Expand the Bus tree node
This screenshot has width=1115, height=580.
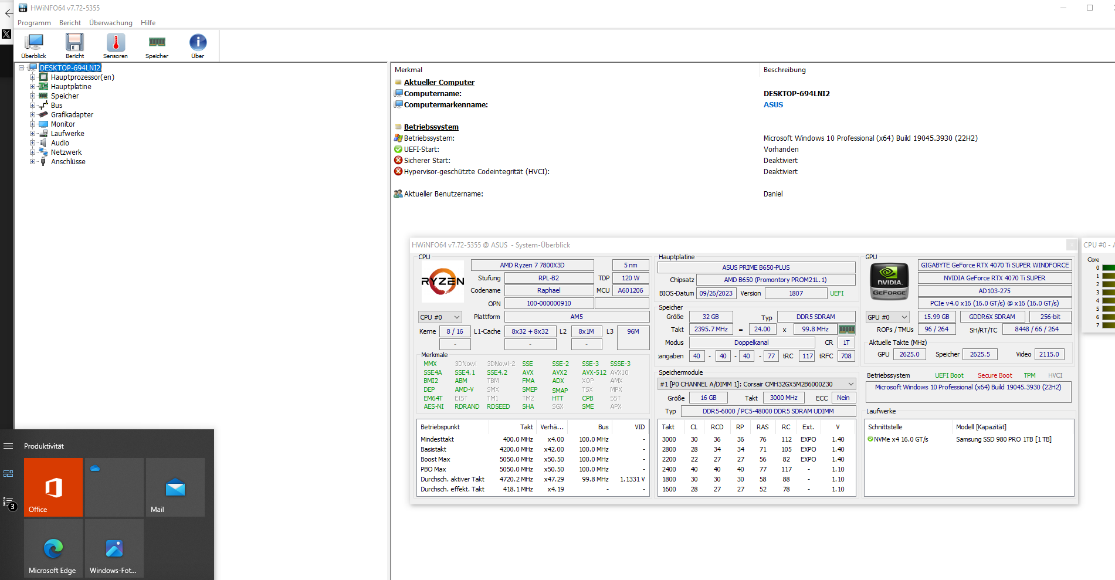[x=33, y=105]
